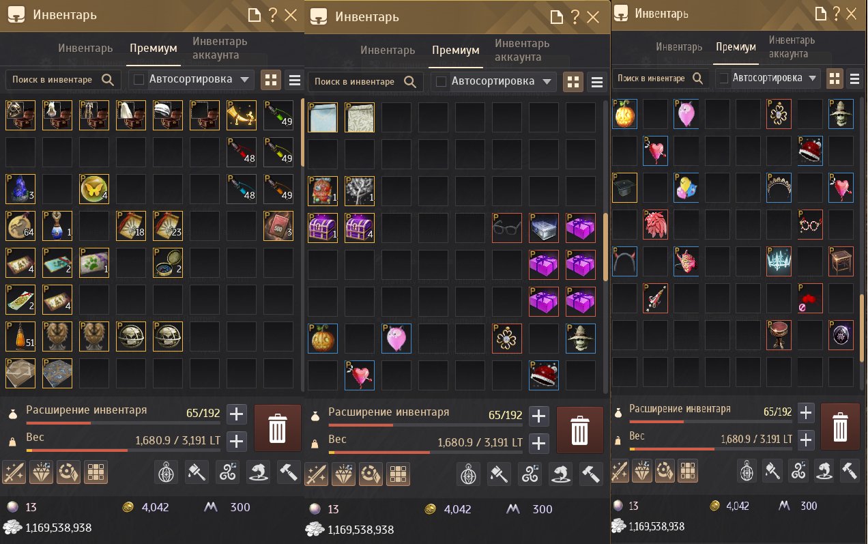Click search field Поиск в инвентаре, middle window
Image resolution: width=868 pixels, height=544 pixels.
coord(365,82)
